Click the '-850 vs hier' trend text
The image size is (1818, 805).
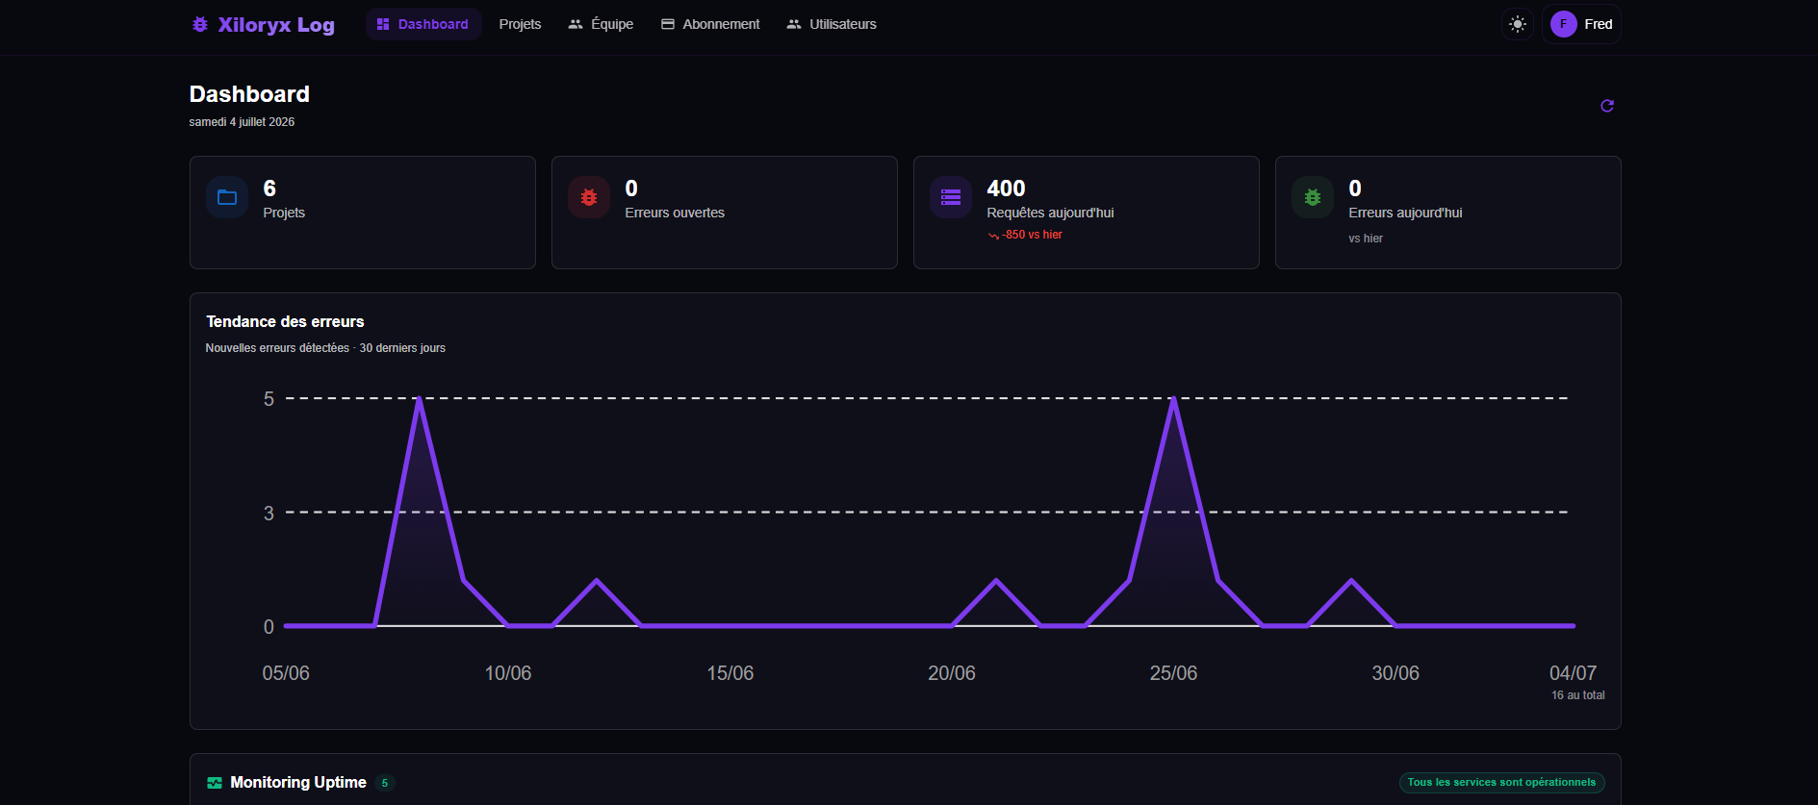[1033, 235]
